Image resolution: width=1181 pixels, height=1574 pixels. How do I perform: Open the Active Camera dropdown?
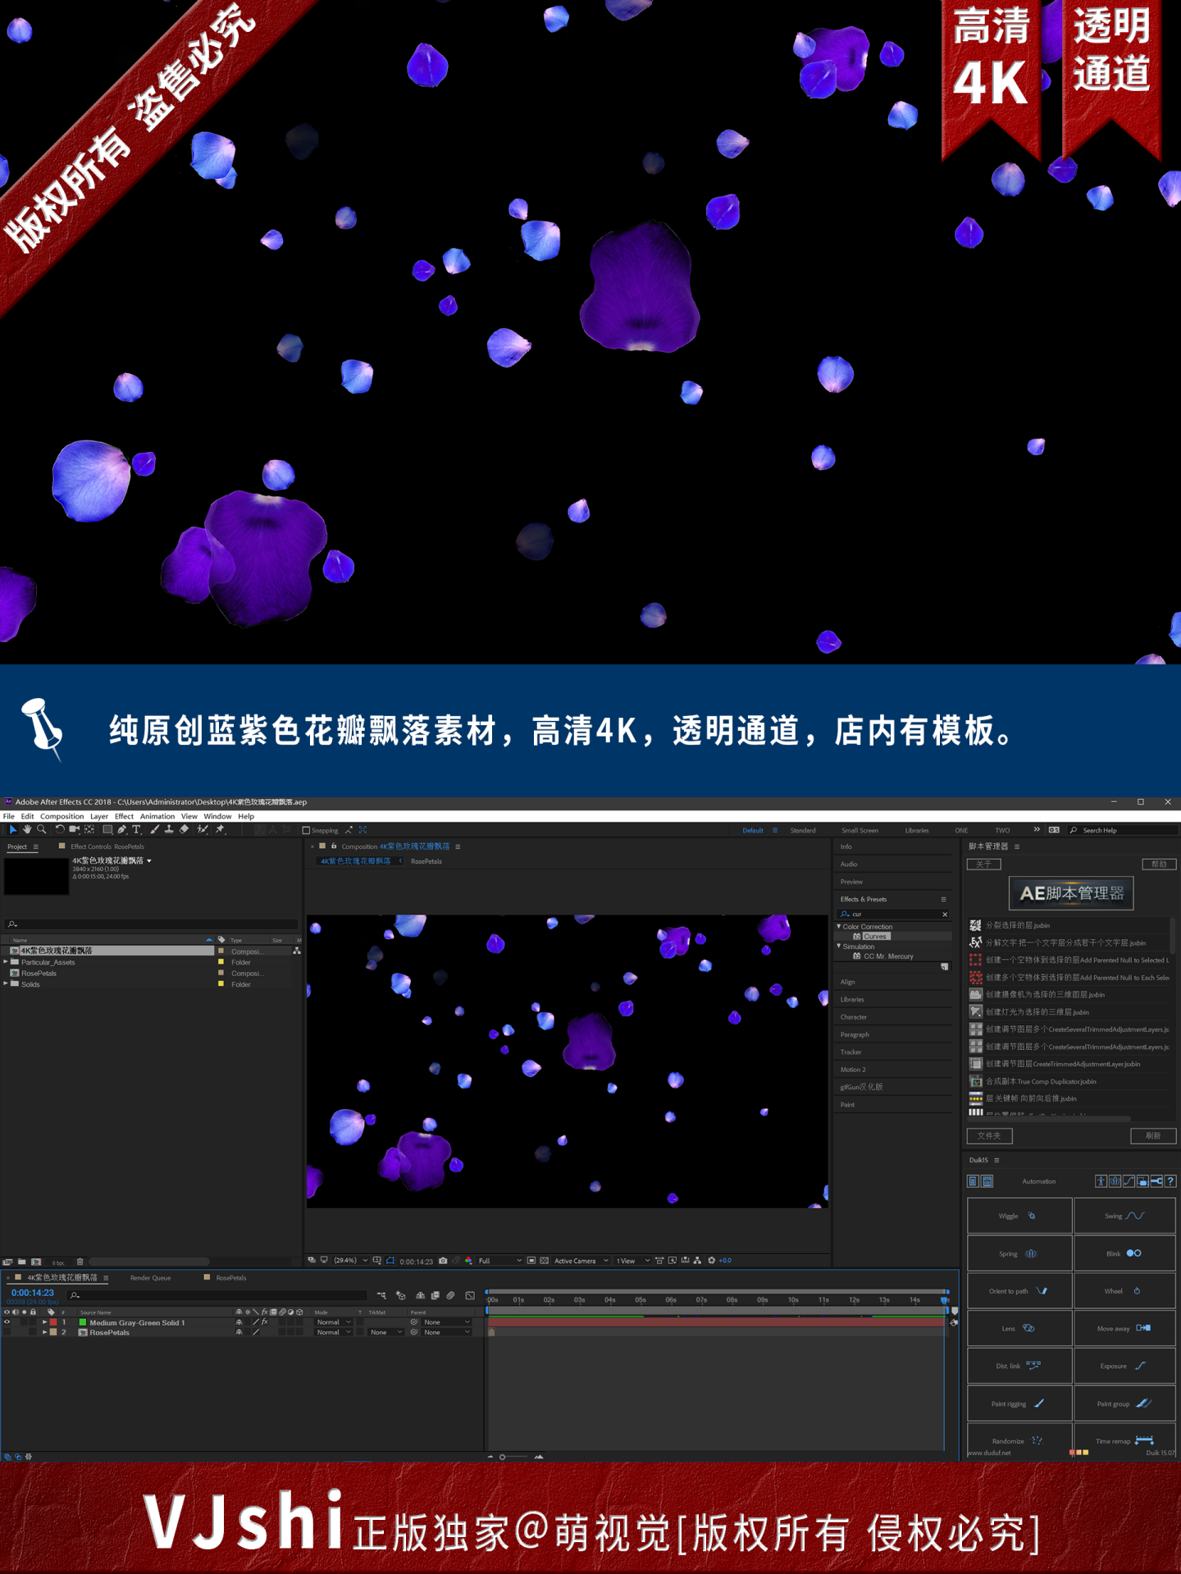pos(581,1261)
